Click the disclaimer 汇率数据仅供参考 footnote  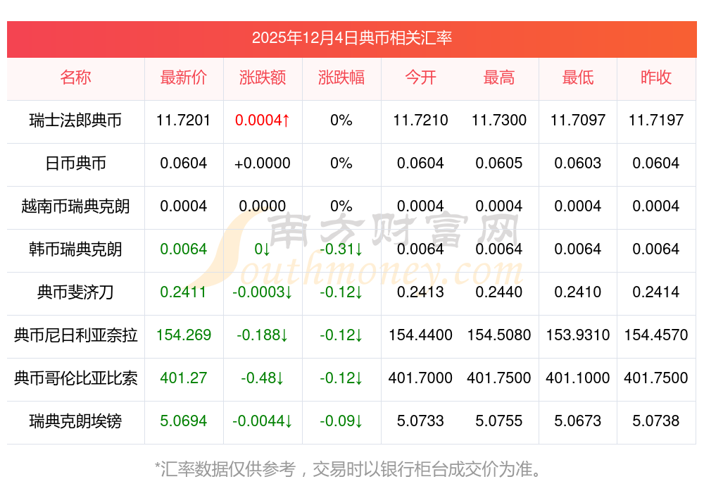pyautogui.click(x=348, y=469)
